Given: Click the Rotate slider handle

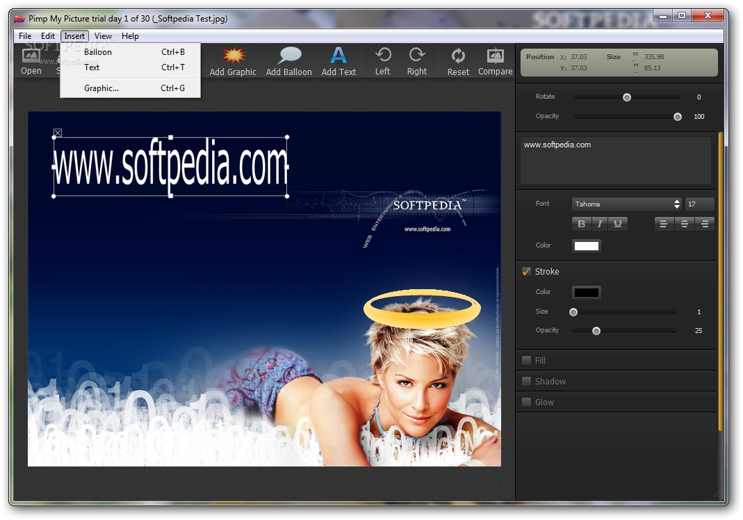Looking at the screenshot, I should (627, 97).
